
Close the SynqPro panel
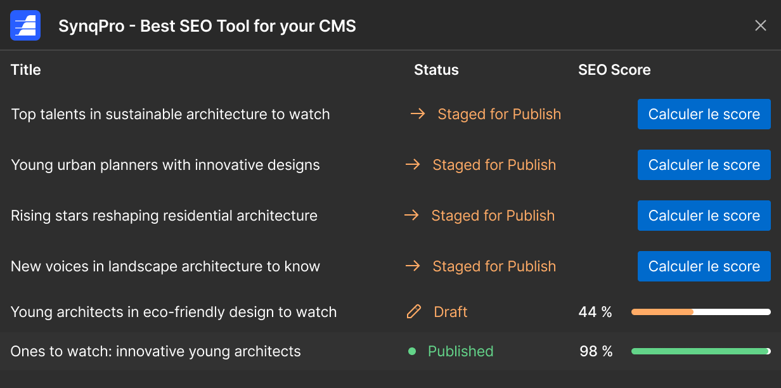(x=761, y=26)
